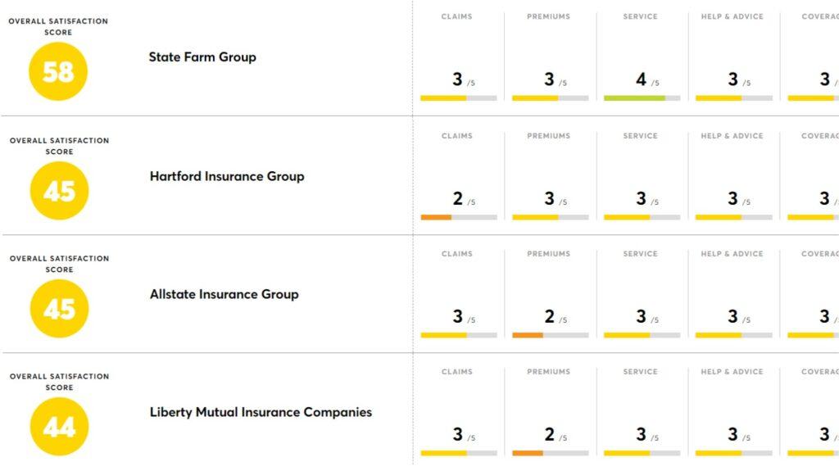Screen dimensions: 839x471
Task: Click State Farm's 58 satisfaction score circle
Action: pyautogui.click(x=58, y=72)
